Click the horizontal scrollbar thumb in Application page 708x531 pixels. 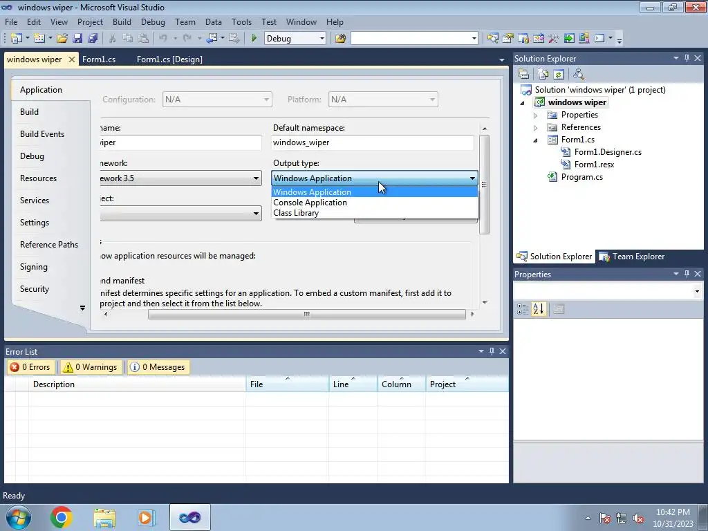306,314
